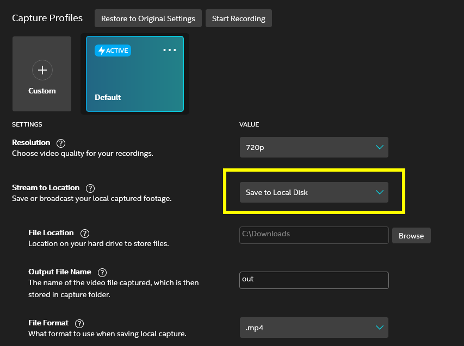Image resolution: width=464 pixels, height=346 pixels.
Task: Click the Stream to Location label
Action: pos(46,187)
